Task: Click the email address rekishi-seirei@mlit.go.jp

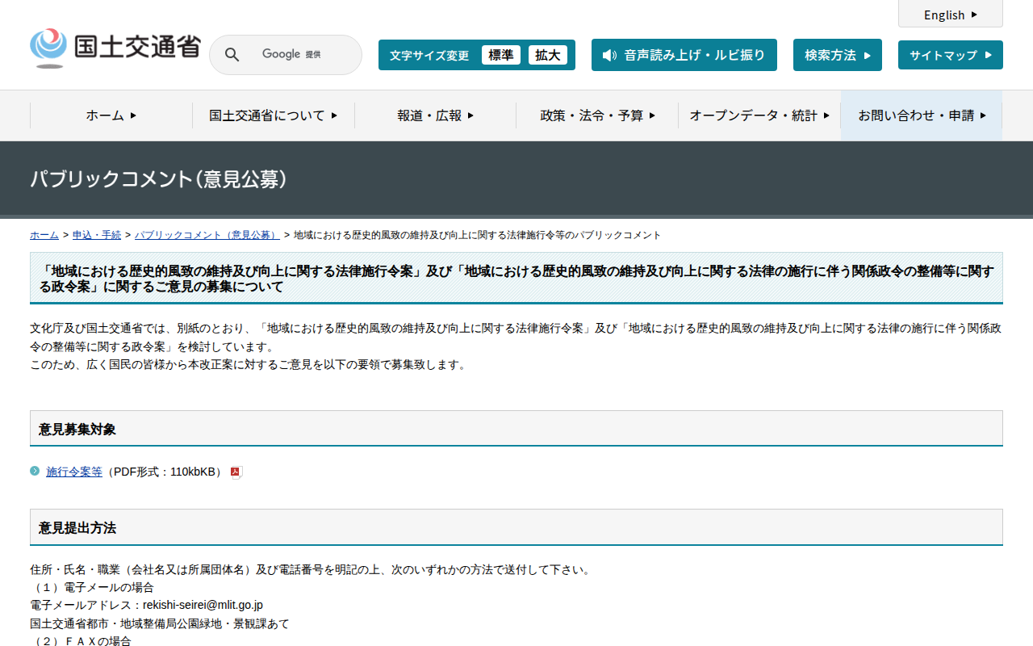Action: (203, 605)
